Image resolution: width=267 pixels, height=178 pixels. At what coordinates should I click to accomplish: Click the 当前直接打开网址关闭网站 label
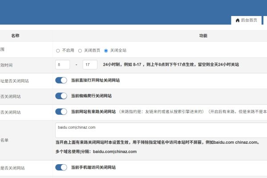(95, 80)
